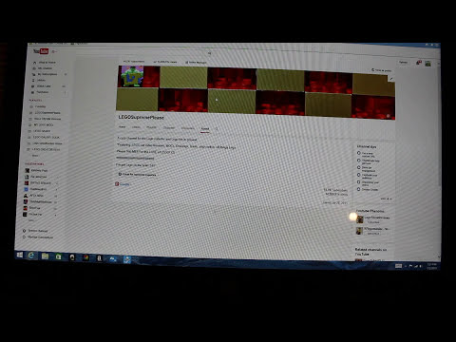The height and width of the screenshot is (342, 456).
Task: Click the taskbar keyboard tray icon
Action: pos(398,266)
